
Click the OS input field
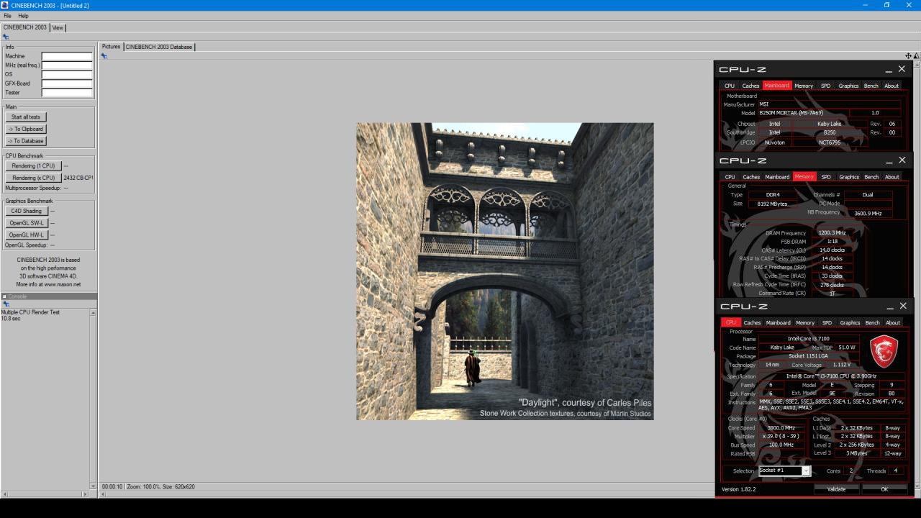pyautogui.click(x=67, y=74)
